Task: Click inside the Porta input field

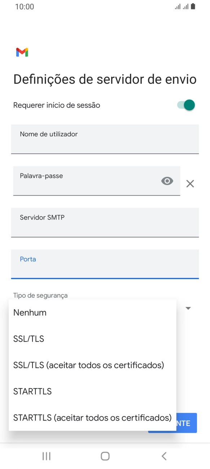Action: click(x=105, y=264)
